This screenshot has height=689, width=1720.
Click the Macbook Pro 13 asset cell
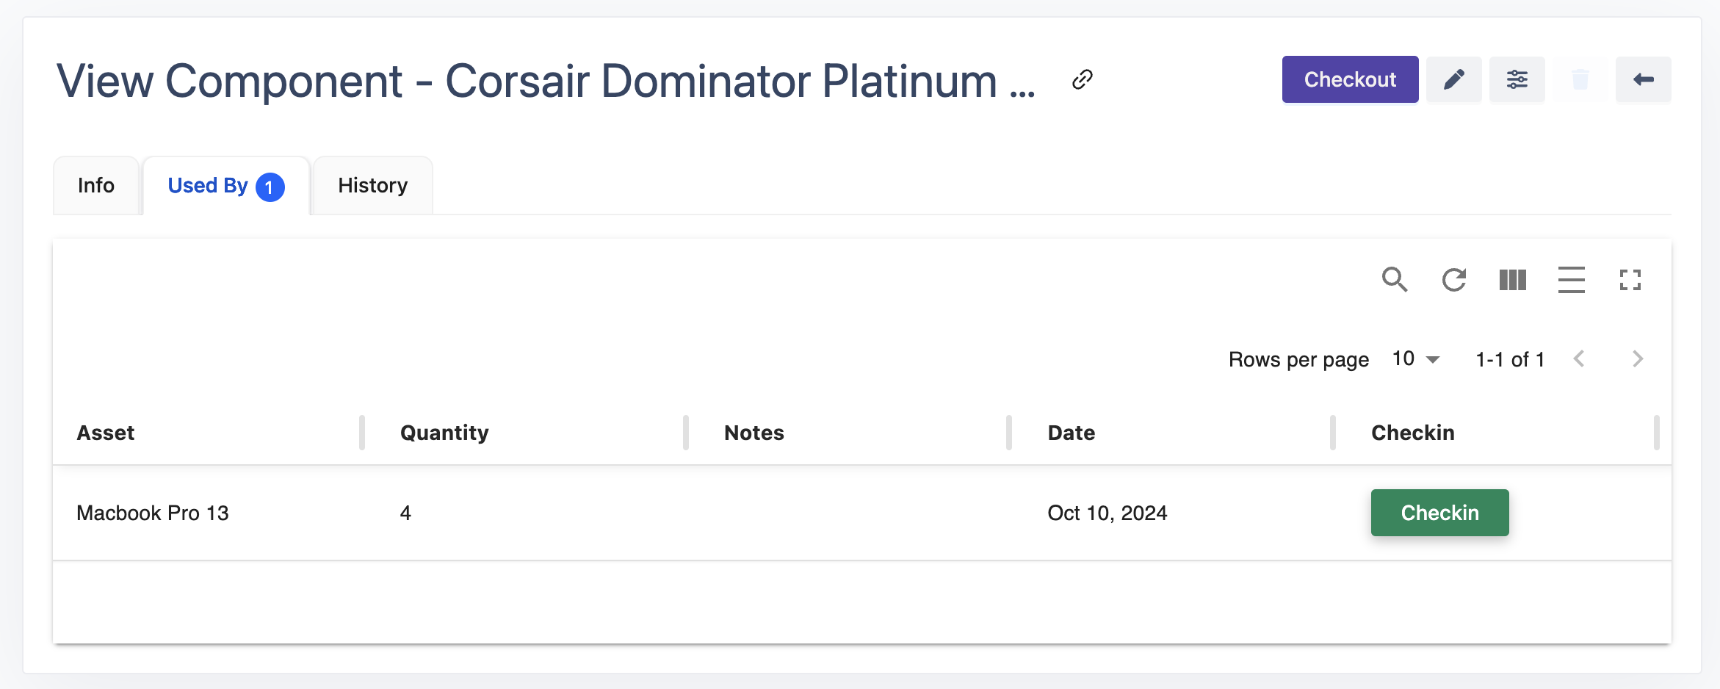[153, 513]
